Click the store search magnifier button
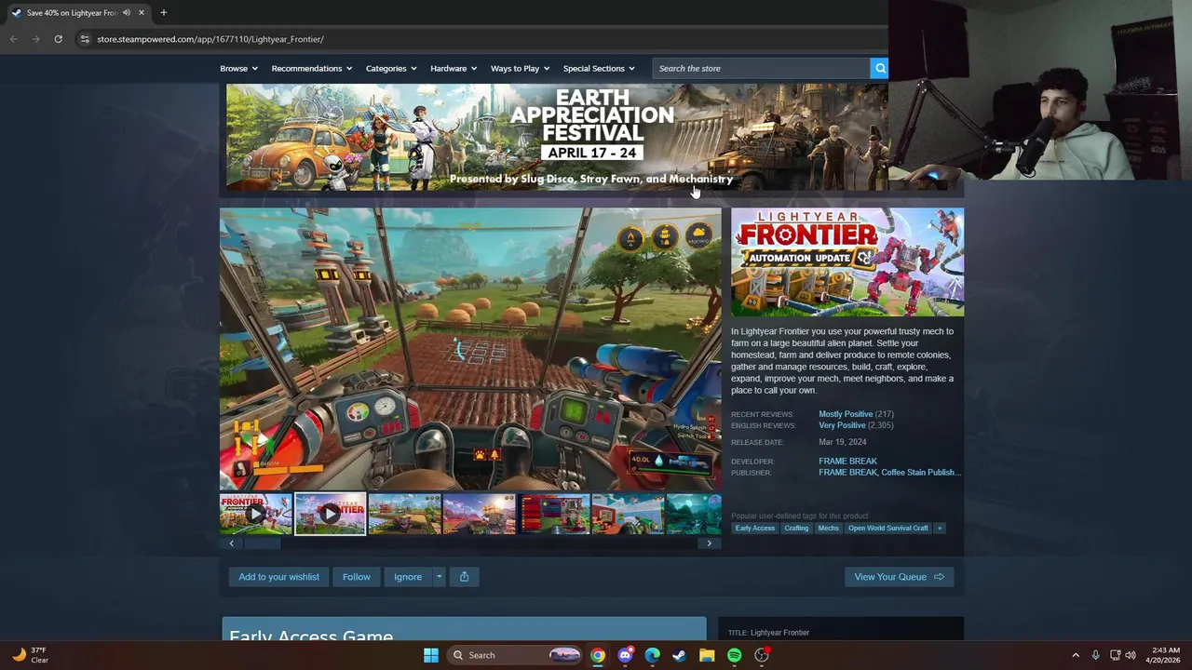Screen dimensions: 1192x670 pyautogui.click(x=879, y=68)
